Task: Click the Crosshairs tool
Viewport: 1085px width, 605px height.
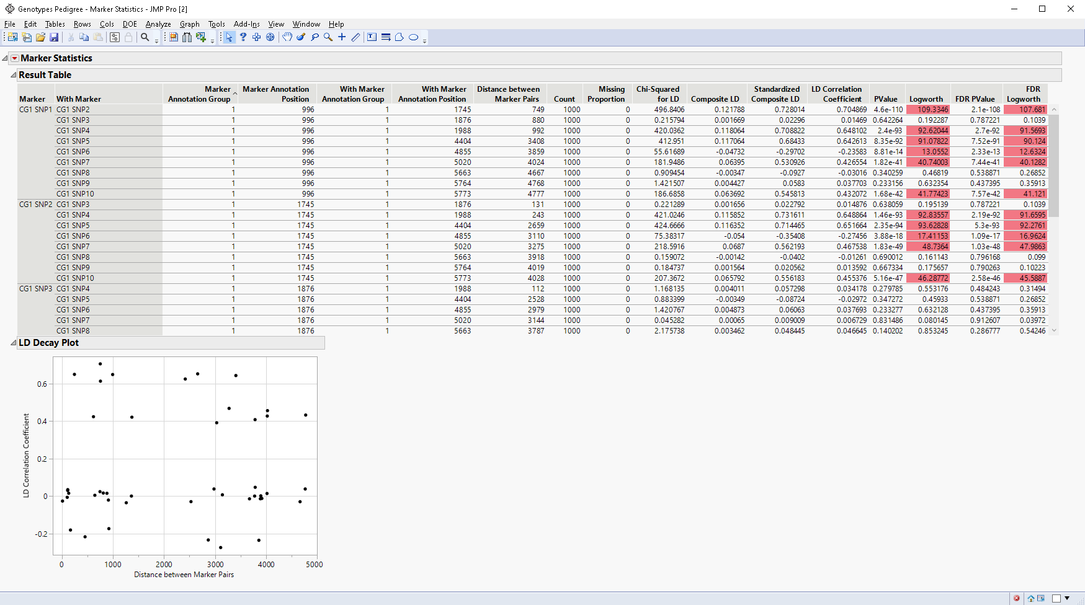Action: coord(342,37)
